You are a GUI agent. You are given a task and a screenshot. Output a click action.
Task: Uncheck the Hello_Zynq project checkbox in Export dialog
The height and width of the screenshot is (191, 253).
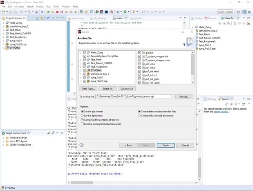[85, 53]
